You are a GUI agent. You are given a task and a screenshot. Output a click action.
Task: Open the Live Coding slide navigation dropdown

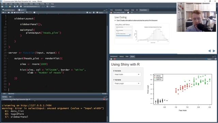119,13
